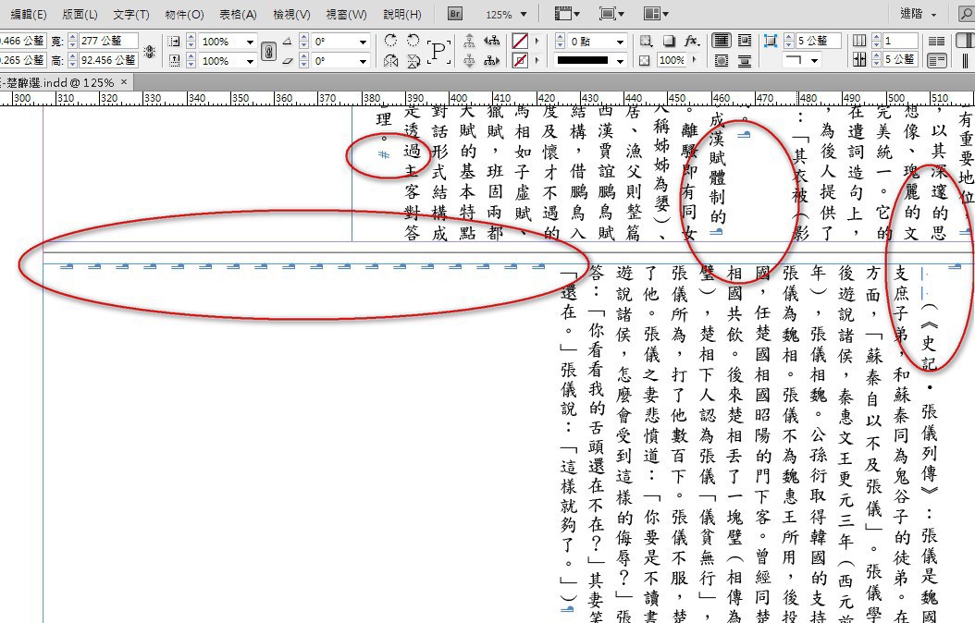
Task: Click the stroke color swatch
Action: (x=520, y=61)
